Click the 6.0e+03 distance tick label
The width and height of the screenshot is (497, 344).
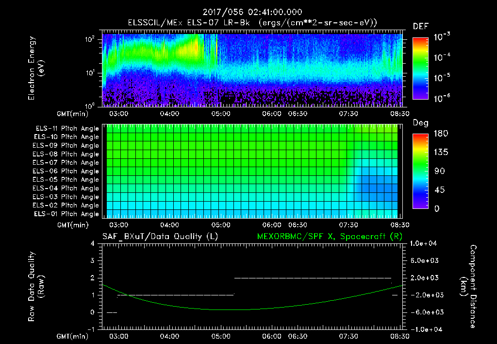coord(424,260)
